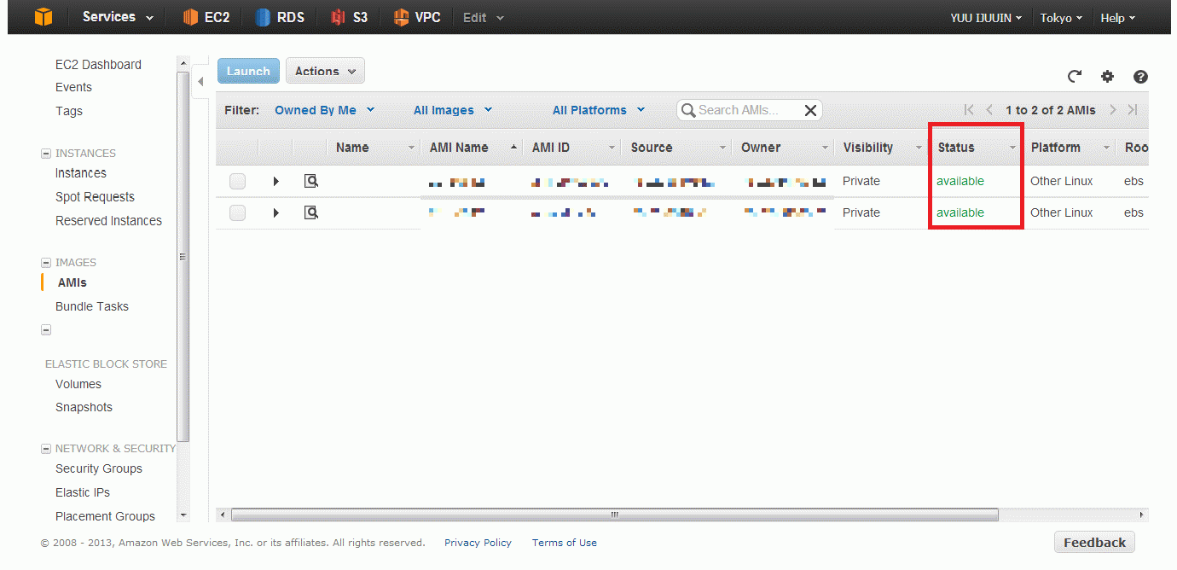Refresh the AMI list

click(1075, 76)
